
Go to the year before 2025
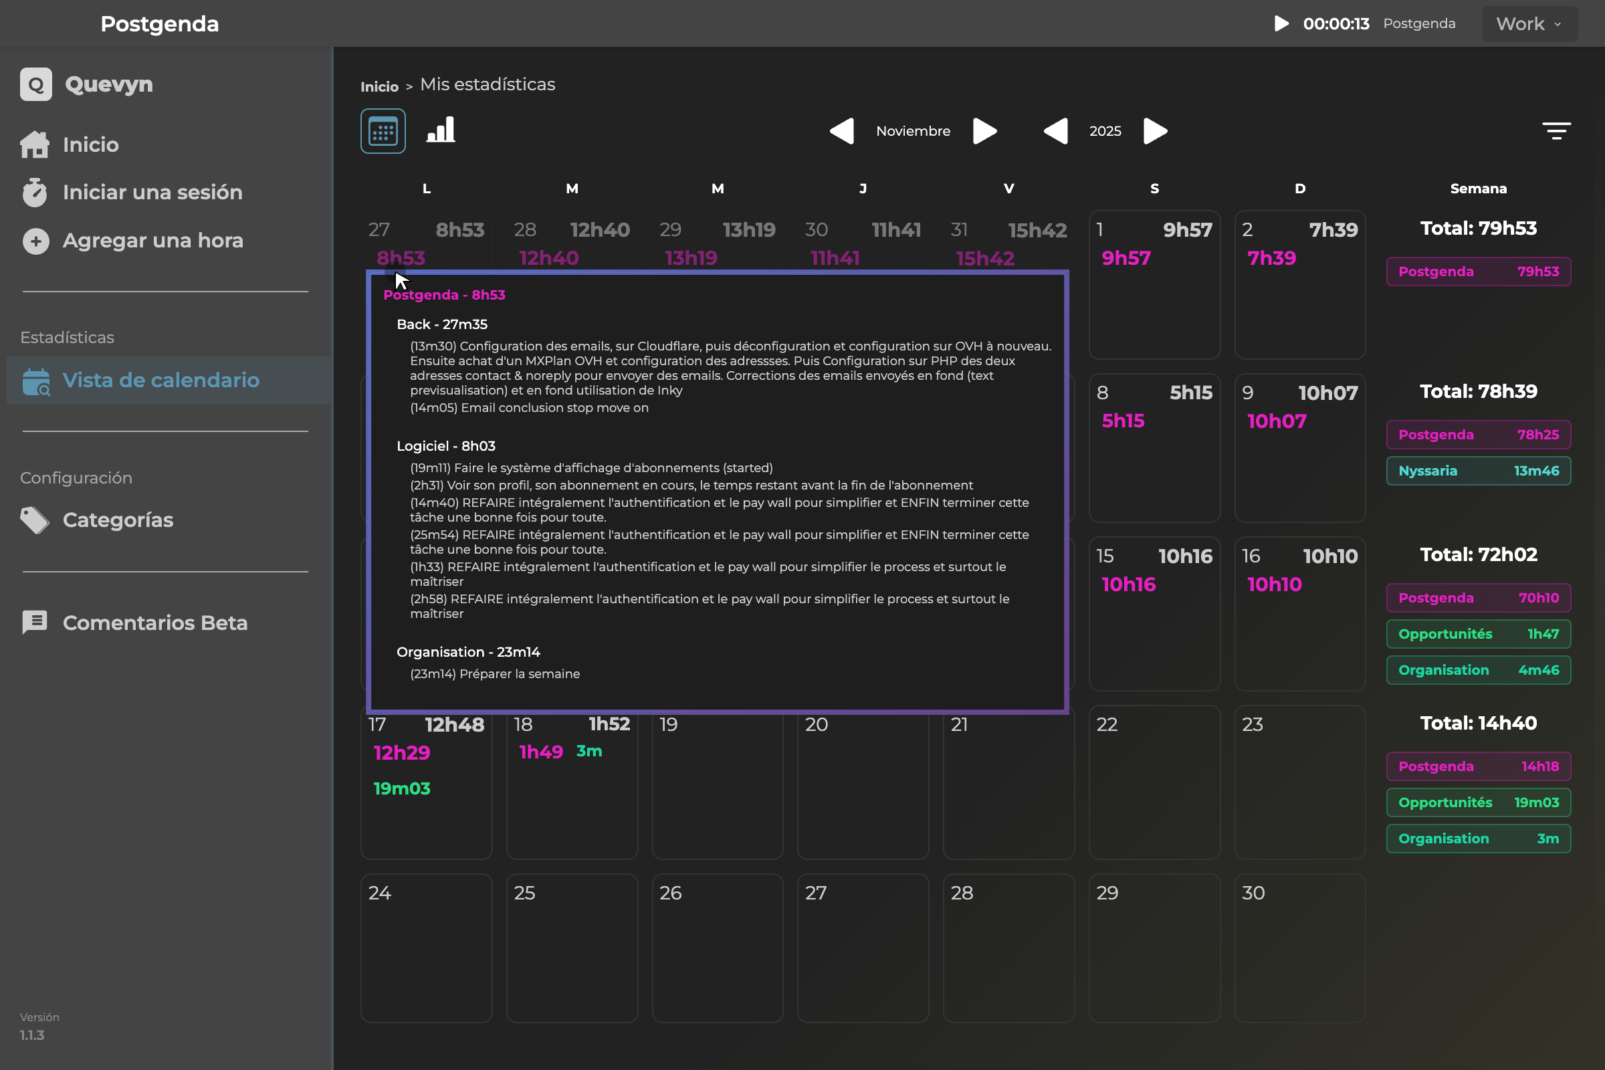[1057, 131]
